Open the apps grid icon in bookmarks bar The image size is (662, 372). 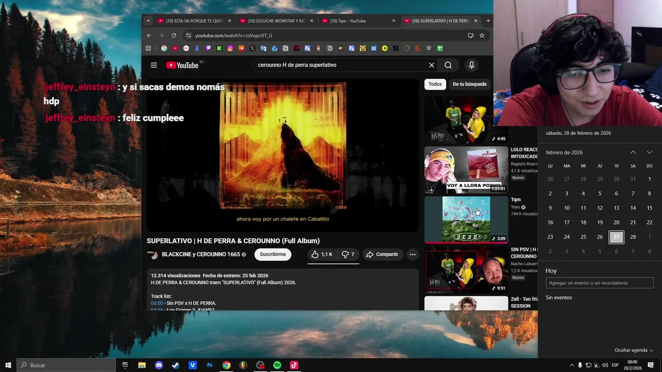coord(148,49)
